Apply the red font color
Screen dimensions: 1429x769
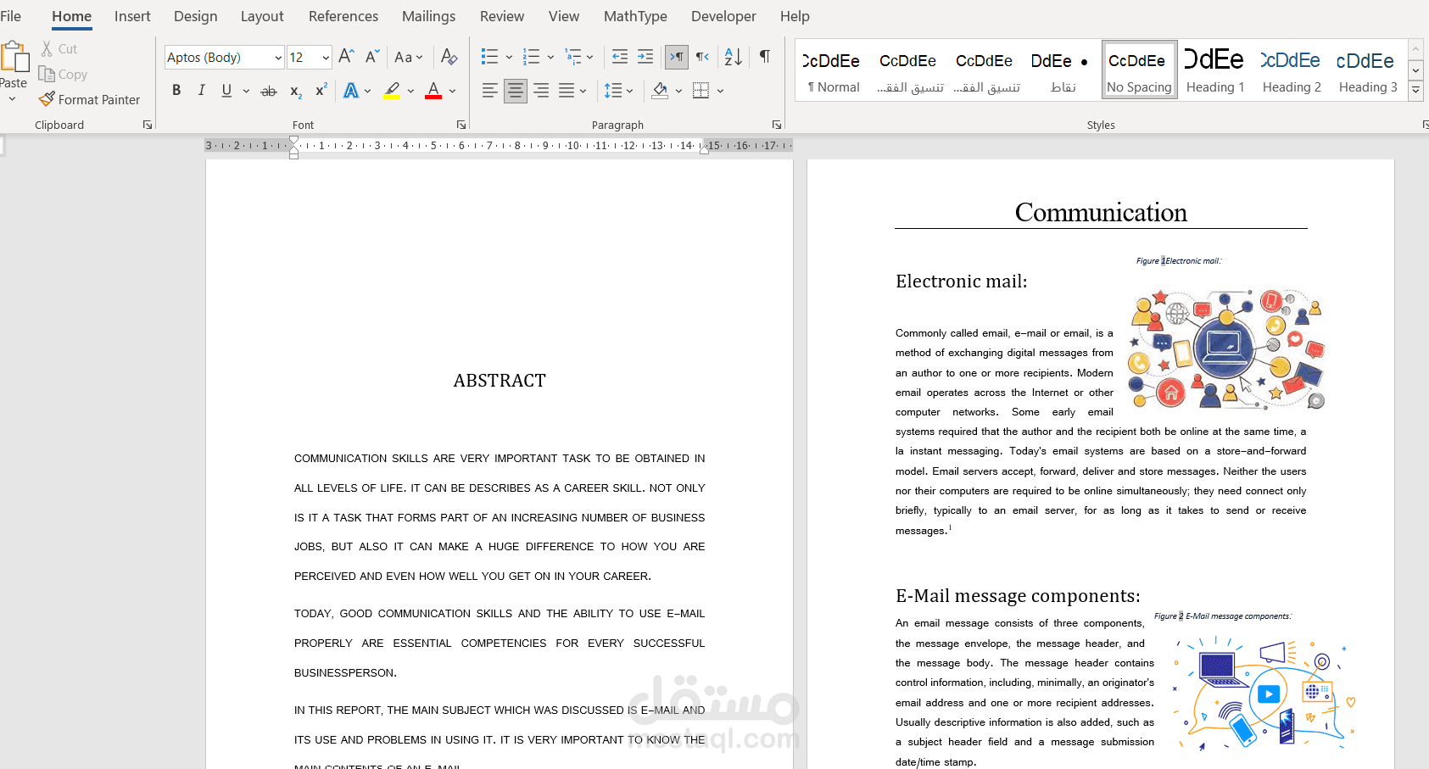tap(433, 91)
